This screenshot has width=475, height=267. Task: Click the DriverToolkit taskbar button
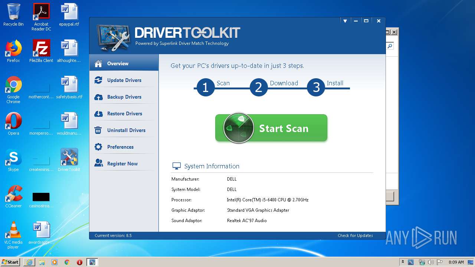[x=92, y=262]
